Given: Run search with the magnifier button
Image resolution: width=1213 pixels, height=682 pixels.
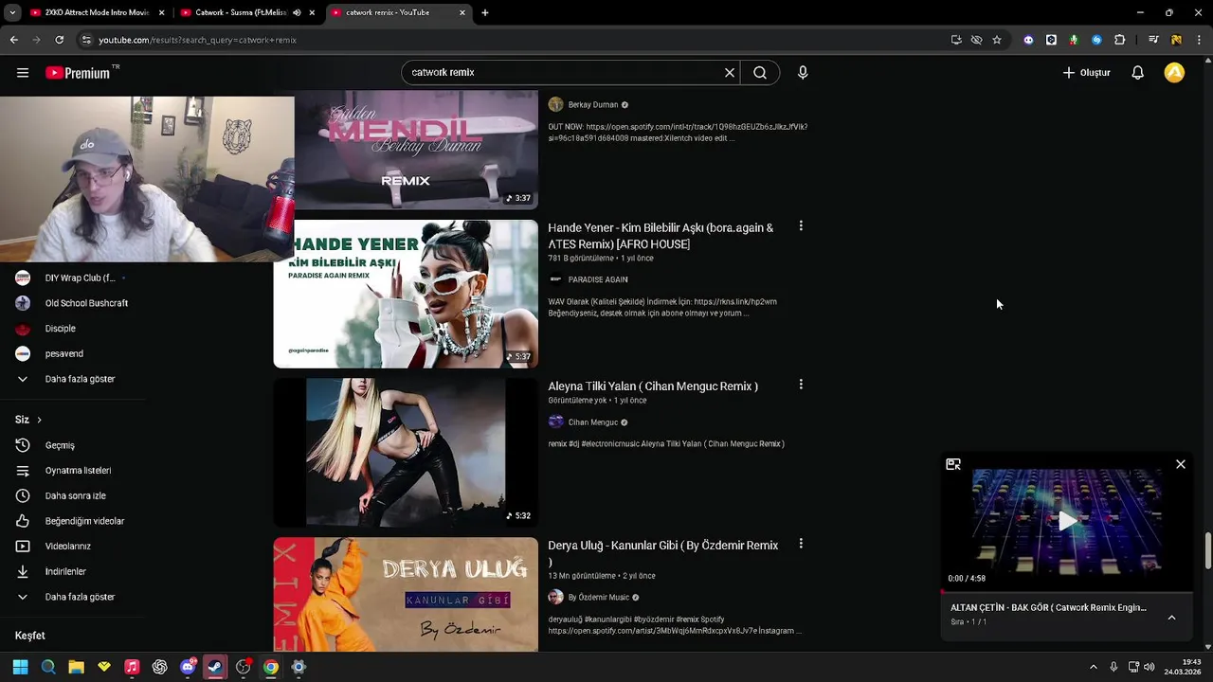Looking at the screenshot, I should point(760,73).
